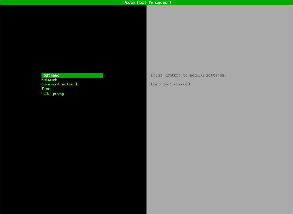Click the 'Press <Enter> to modify settings.' hint
Viewport: 293px width, 214px height.
189,75
